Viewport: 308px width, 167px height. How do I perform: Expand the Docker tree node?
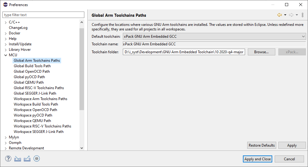point(6,33)
